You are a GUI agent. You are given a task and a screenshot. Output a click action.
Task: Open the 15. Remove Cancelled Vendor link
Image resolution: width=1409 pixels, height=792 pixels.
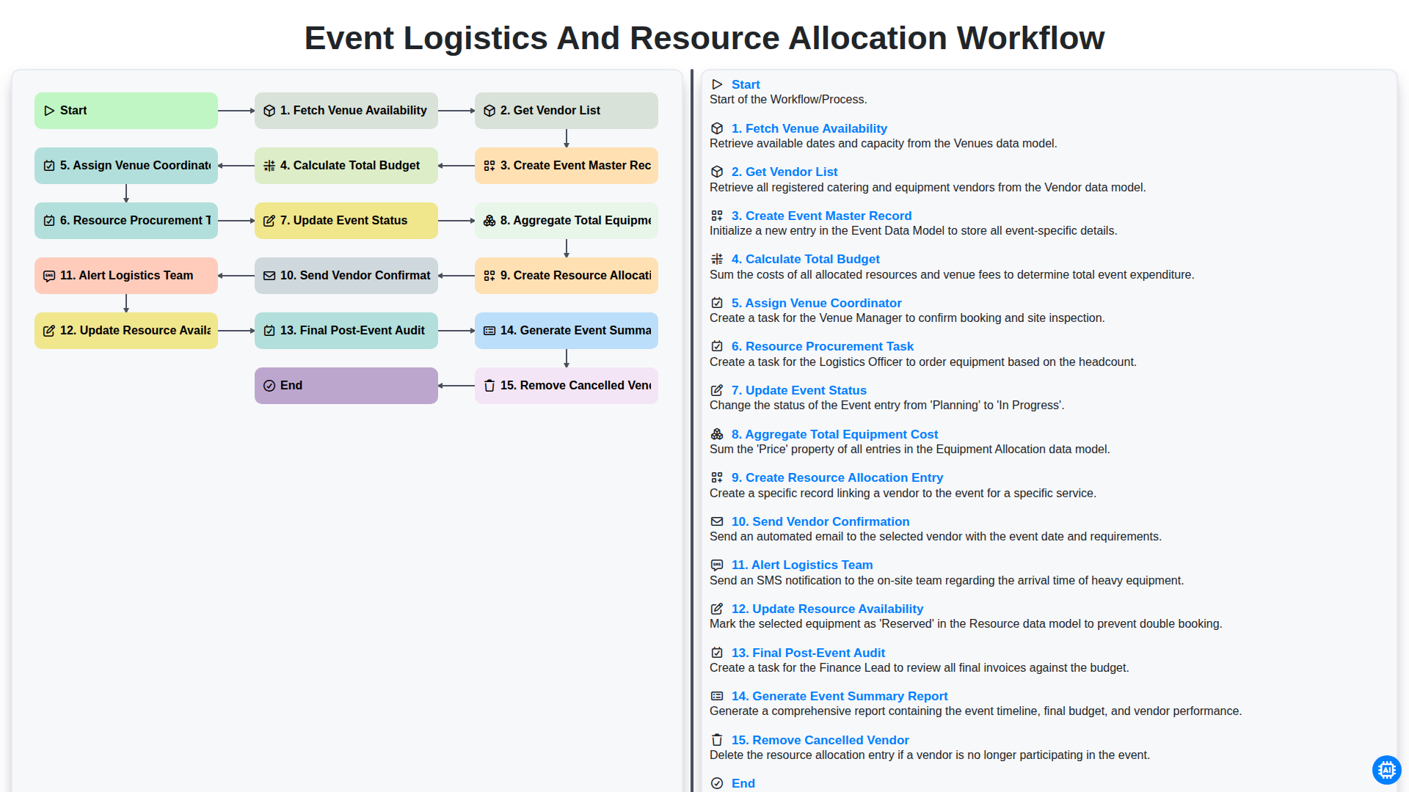(x=820, y=740)
